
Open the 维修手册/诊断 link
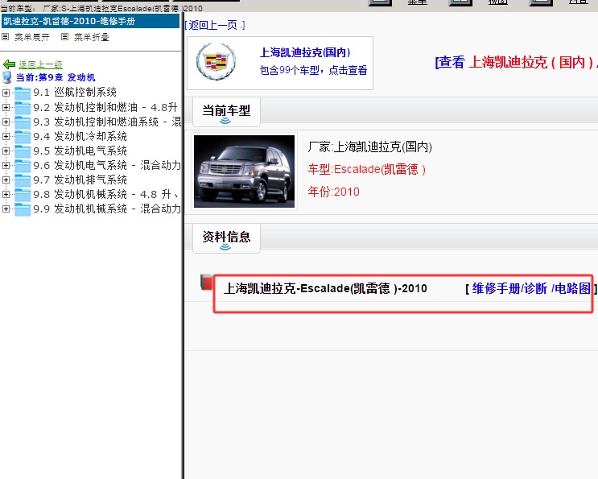point(509,288)
